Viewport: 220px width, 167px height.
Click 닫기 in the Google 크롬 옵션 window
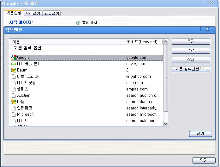click(x=204, y=160)
